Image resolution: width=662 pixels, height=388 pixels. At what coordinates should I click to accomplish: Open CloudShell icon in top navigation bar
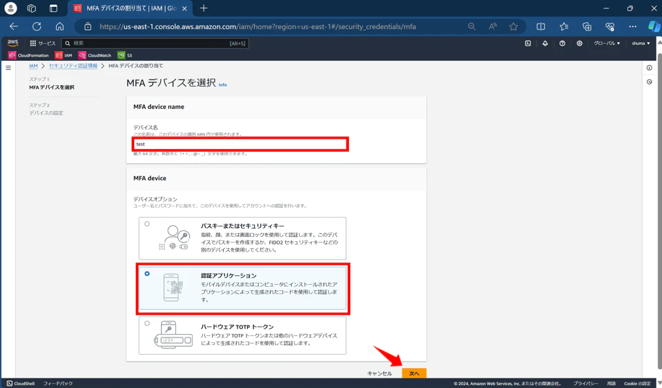[x=528, y=43]
